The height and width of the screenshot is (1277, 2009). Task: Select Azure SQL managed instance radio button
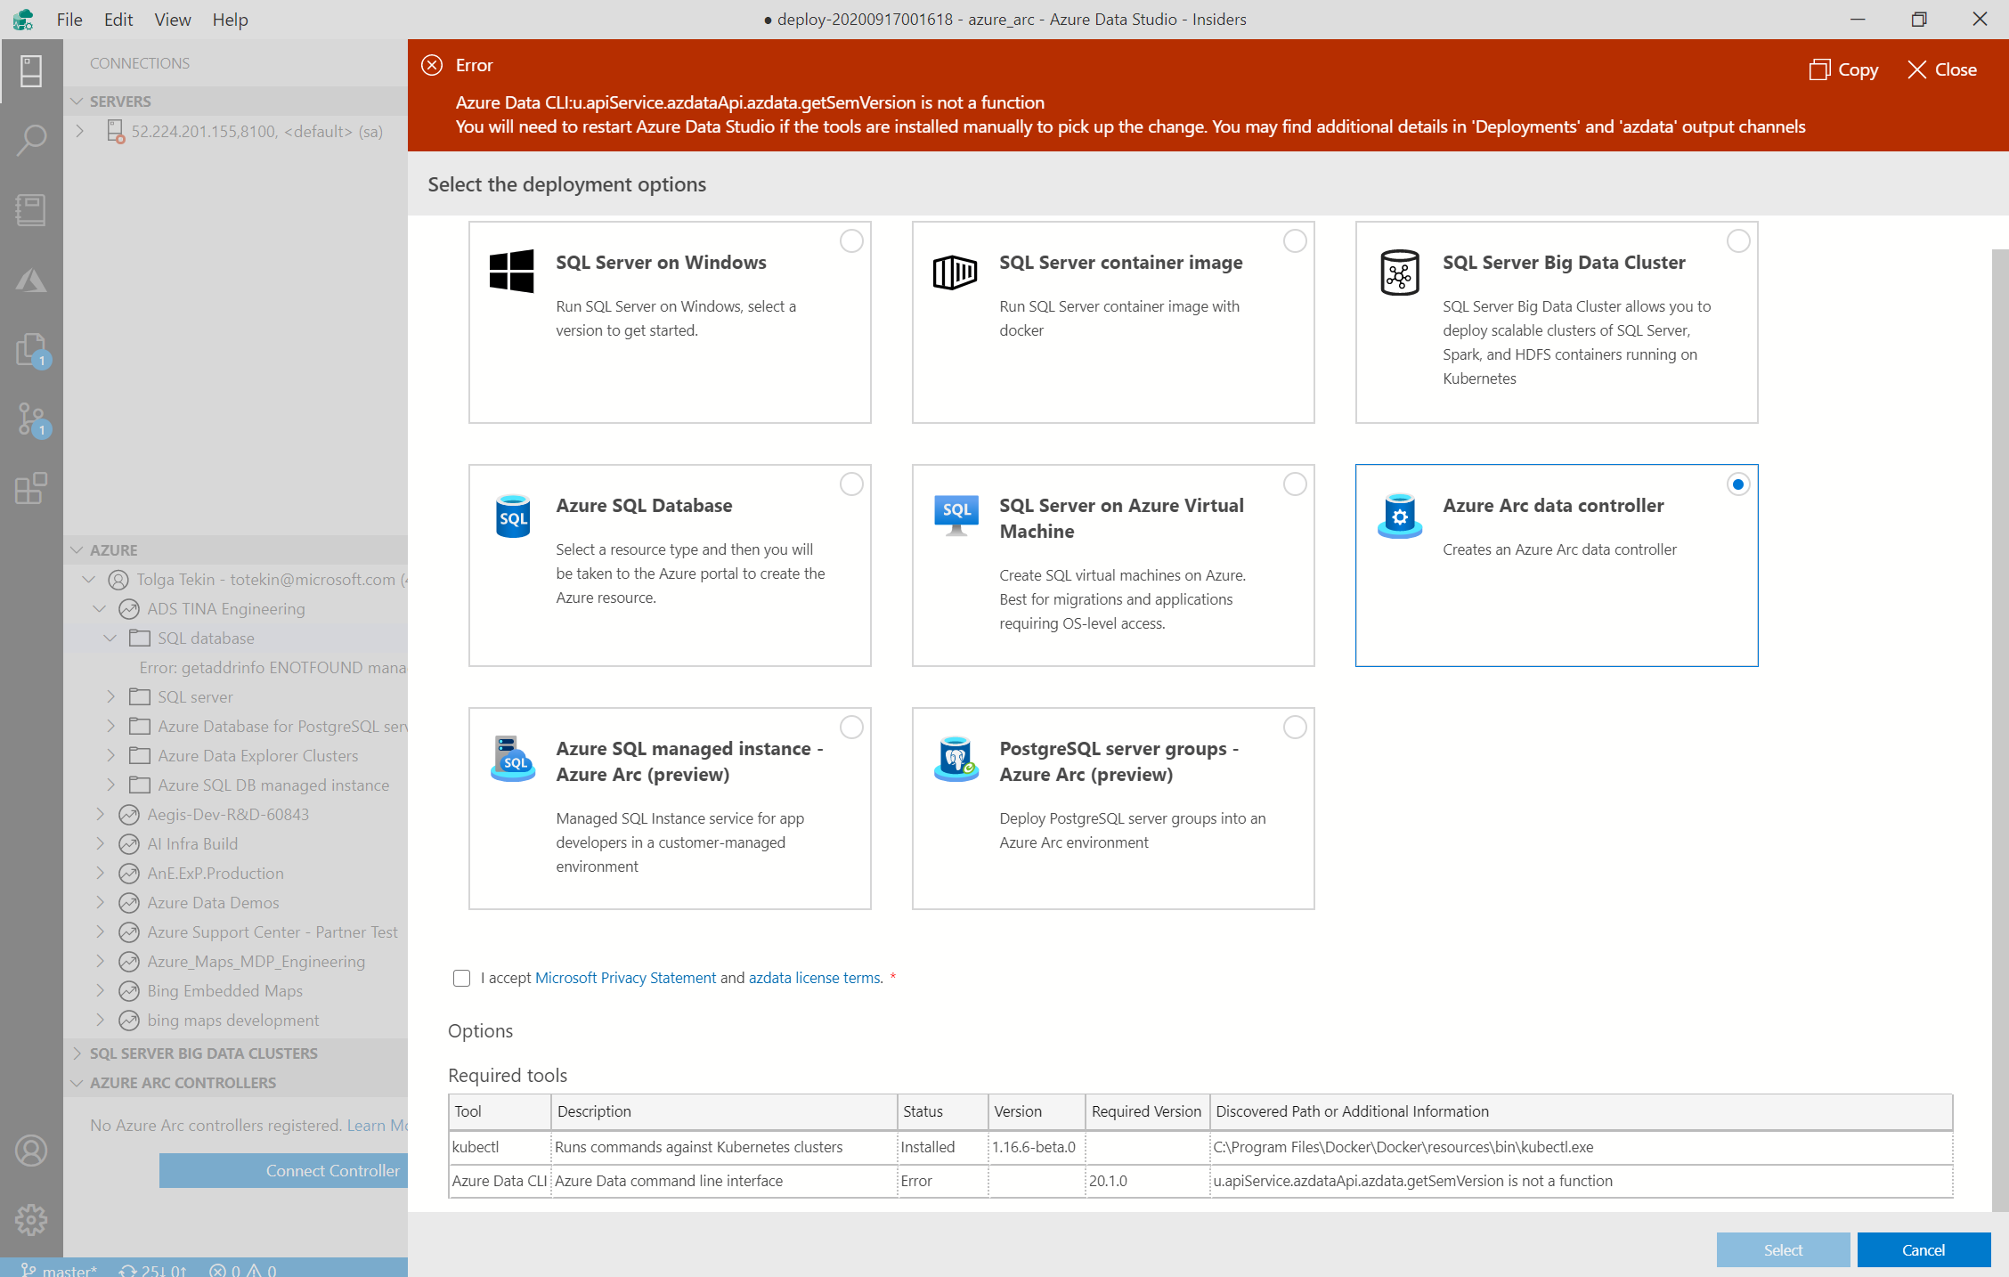[851, 728]
